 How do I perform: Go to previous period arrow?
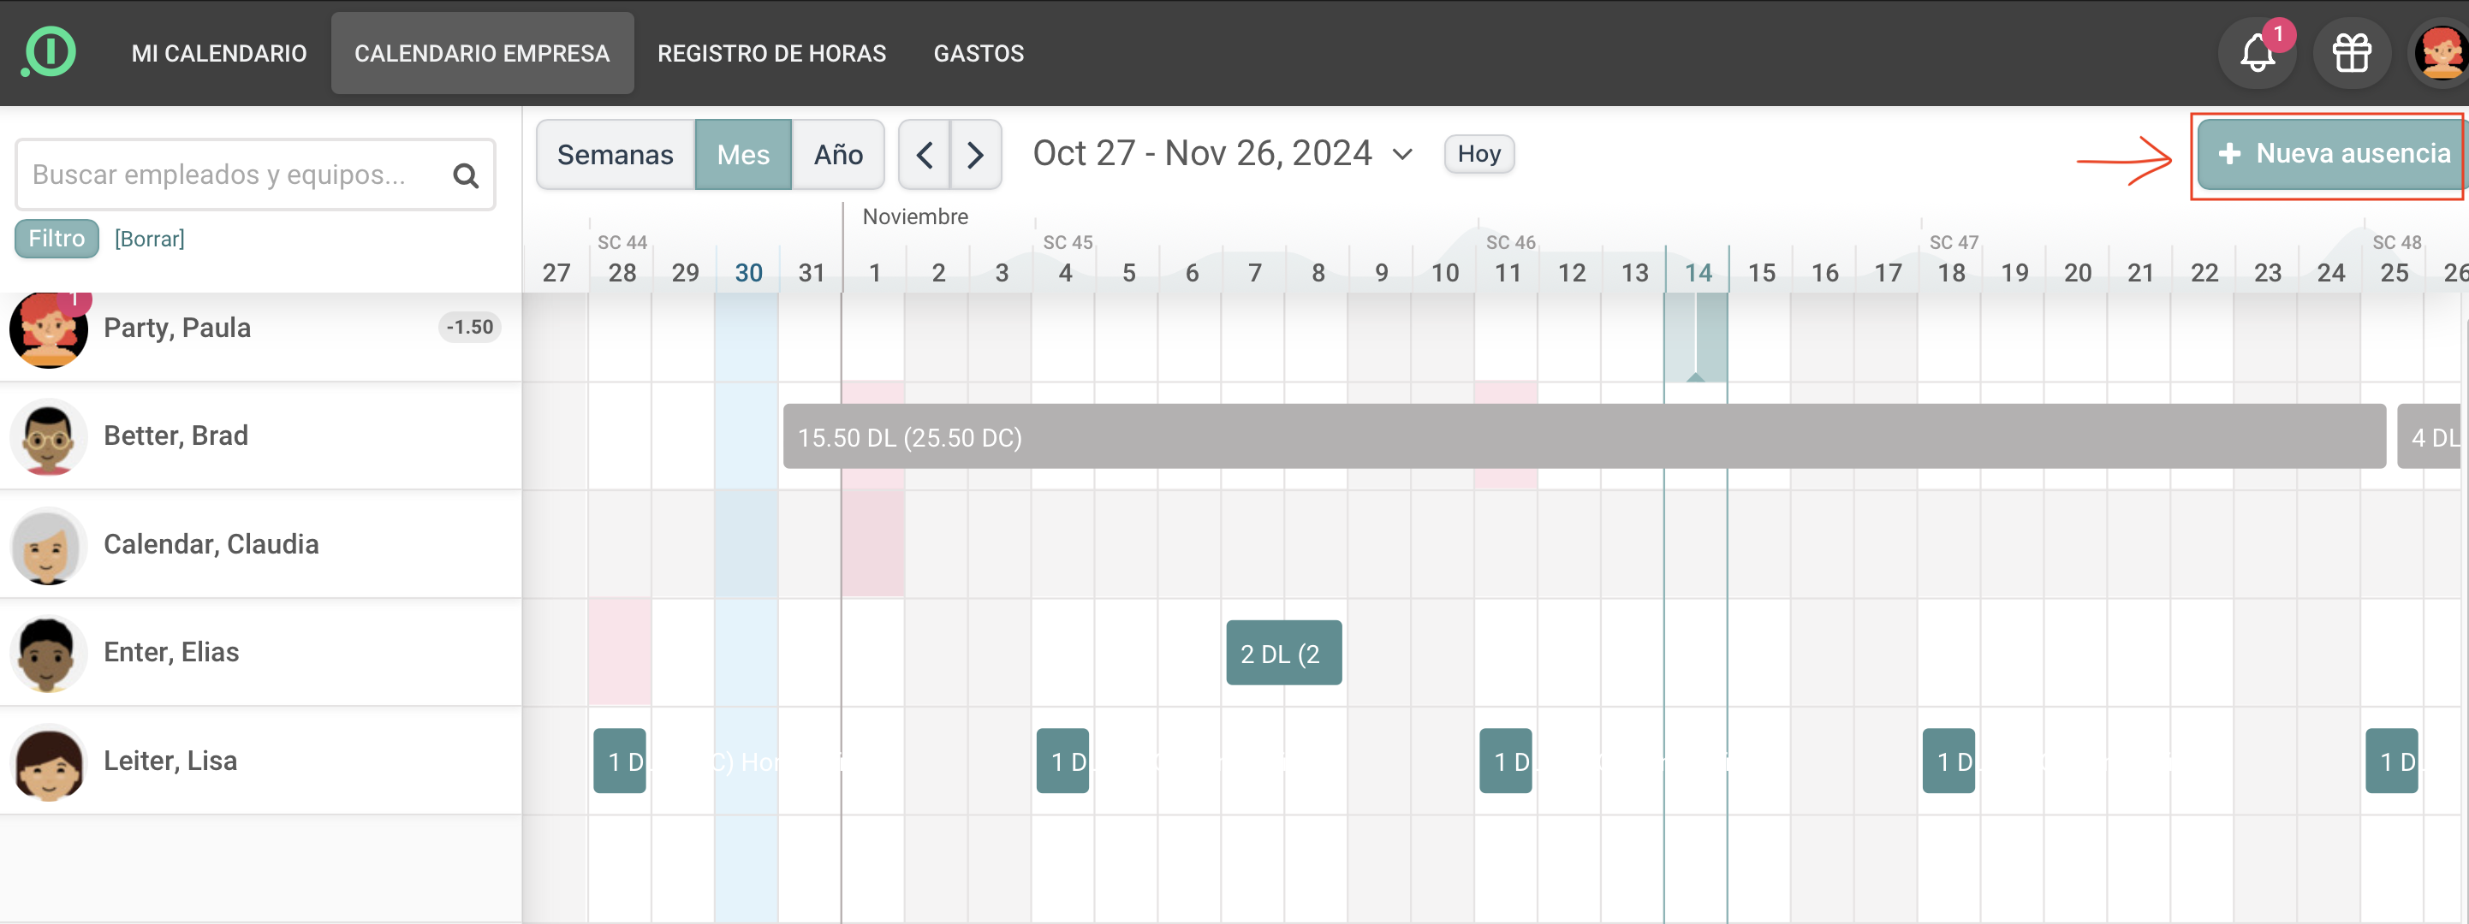(925, 154)
